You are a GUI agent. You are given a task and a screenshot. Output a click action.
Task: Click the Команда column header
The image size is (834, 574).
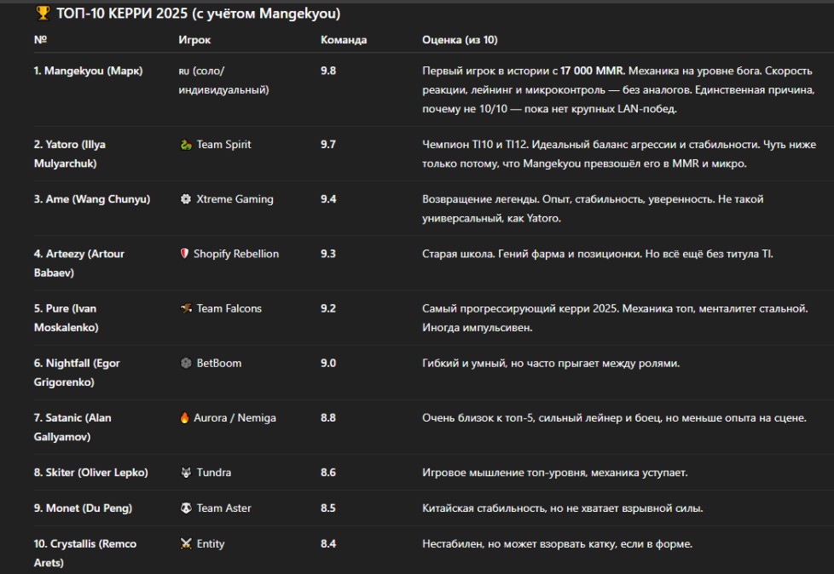(344, 40)
